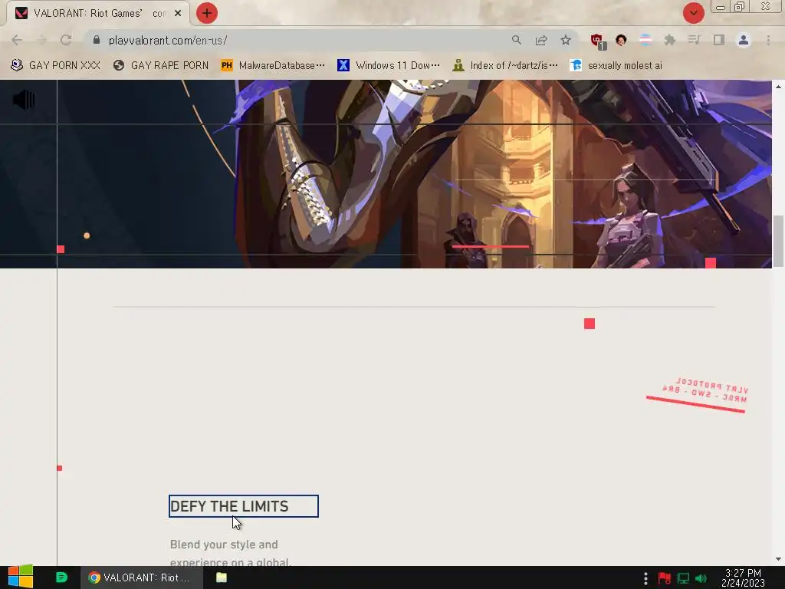The width and height of the screenshot is (785, 589).
Task: Click the Valorant tab favicon
Action: point(21,14)
